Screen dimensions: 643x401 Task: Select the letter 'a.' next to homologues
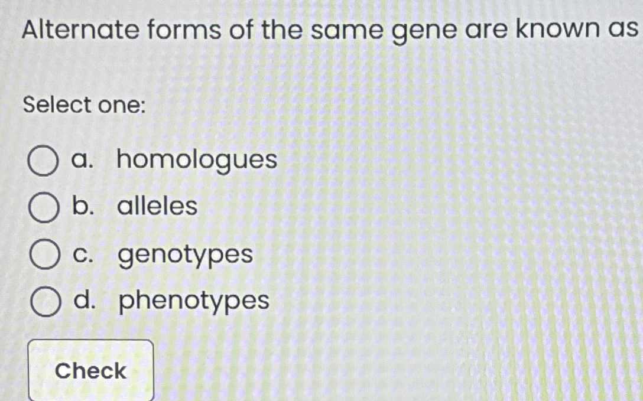coord(82,160)
